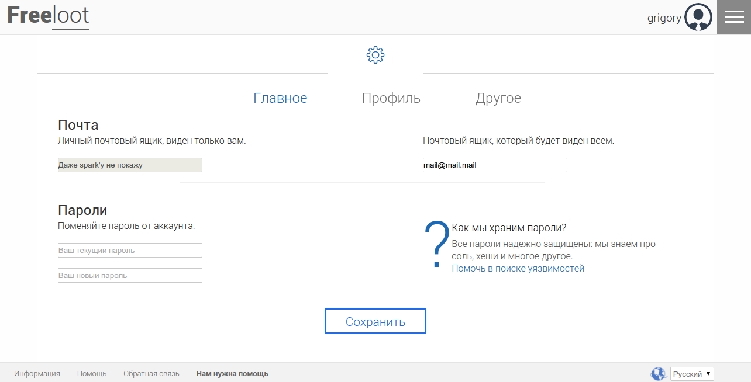Click the Нам нужна помощь link
The height and width of the screenshot is (382, 751).
pos(232,374)
